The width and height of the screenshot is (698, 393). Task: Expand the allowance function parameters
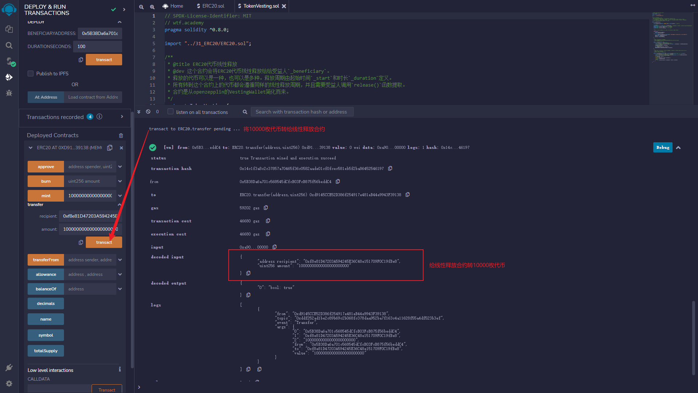(x=120, y=274)
